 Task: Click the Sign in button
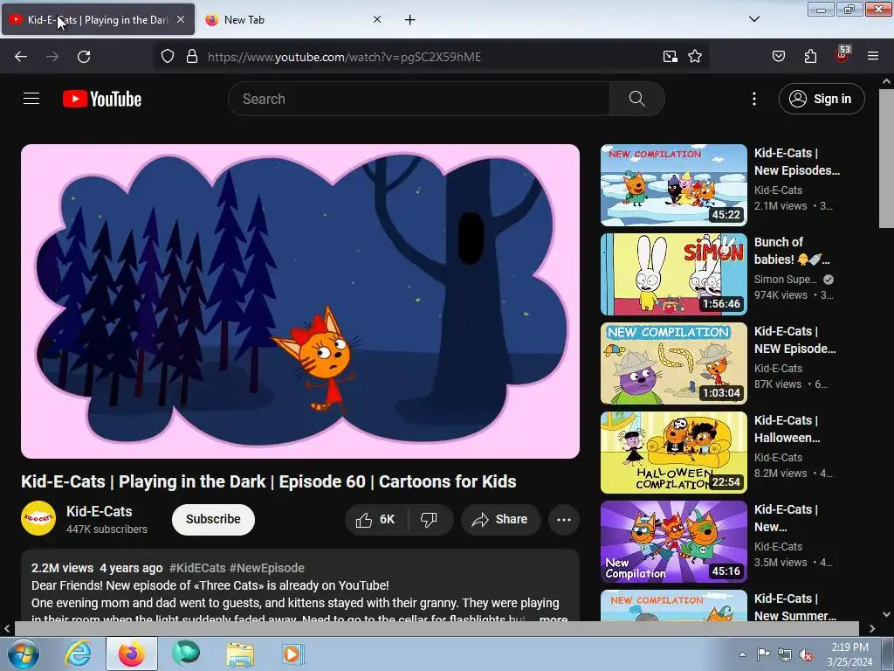822,99
